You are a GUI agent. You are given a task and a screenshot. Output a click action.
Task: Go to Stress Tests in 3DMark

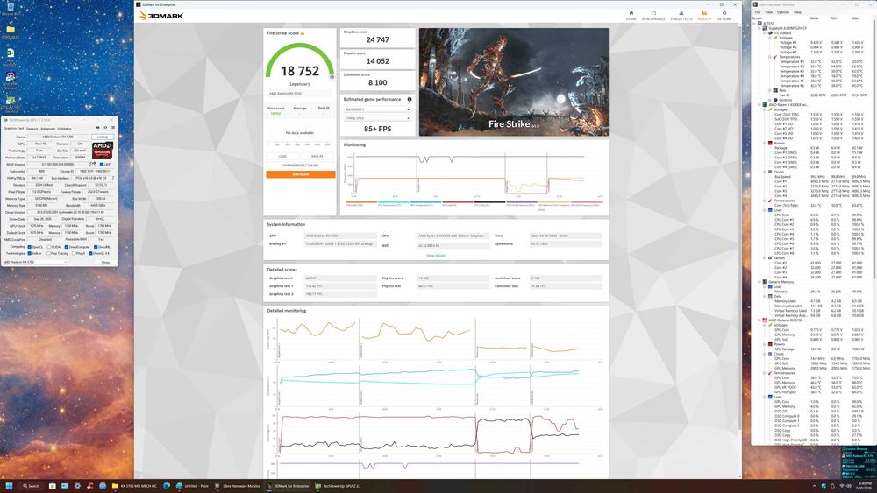681,15
